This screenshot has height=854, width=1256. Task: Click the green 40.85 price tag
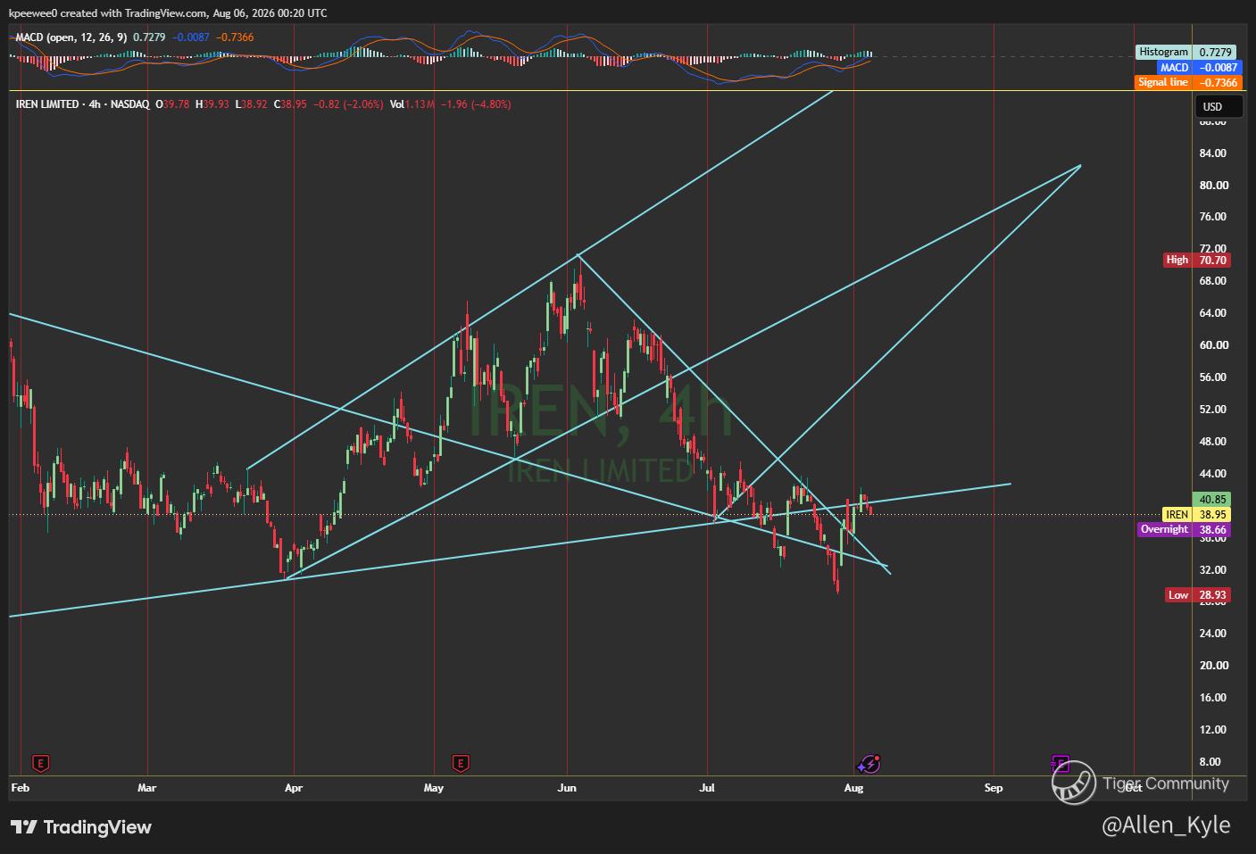click(x=1213, y=500)
